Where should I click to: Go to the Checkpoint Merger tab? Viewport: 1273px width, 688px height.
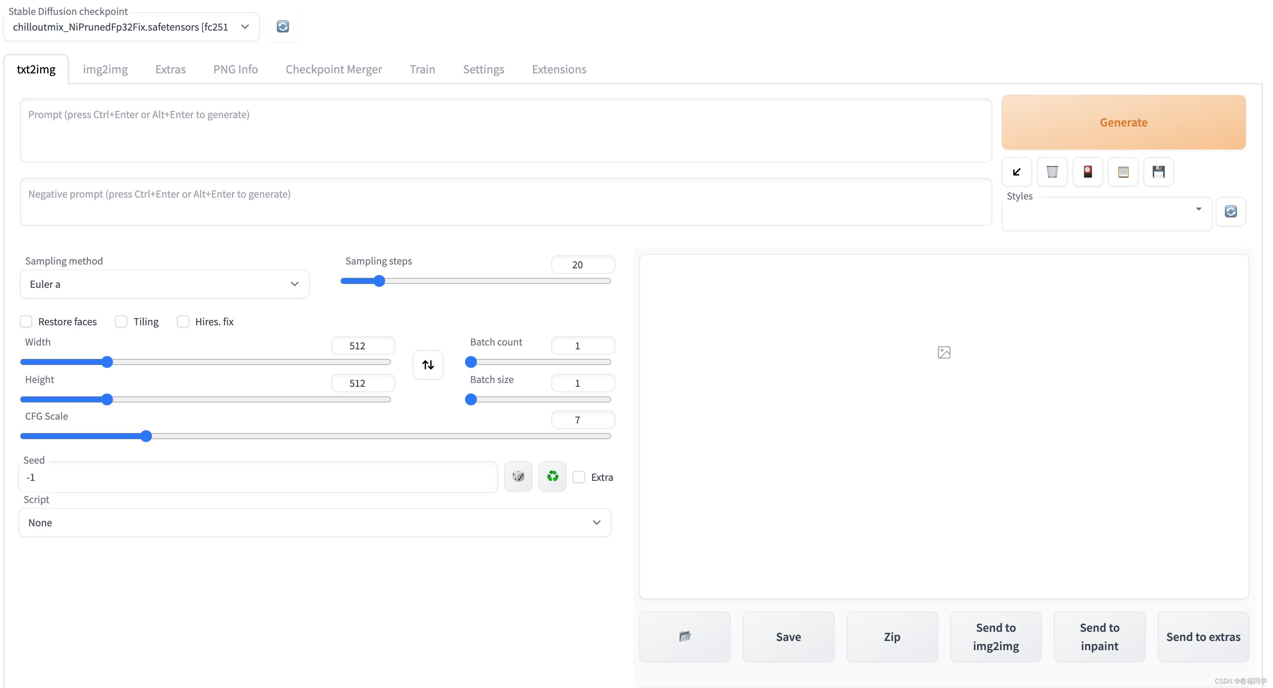334,69
